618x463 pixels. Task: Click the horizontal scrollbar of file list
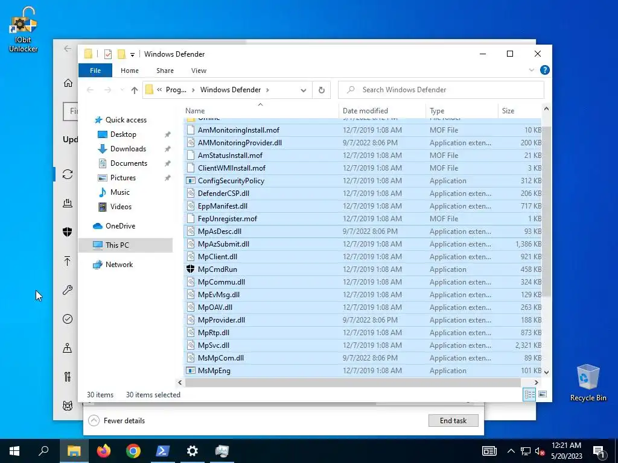click(x=352, y=382)
